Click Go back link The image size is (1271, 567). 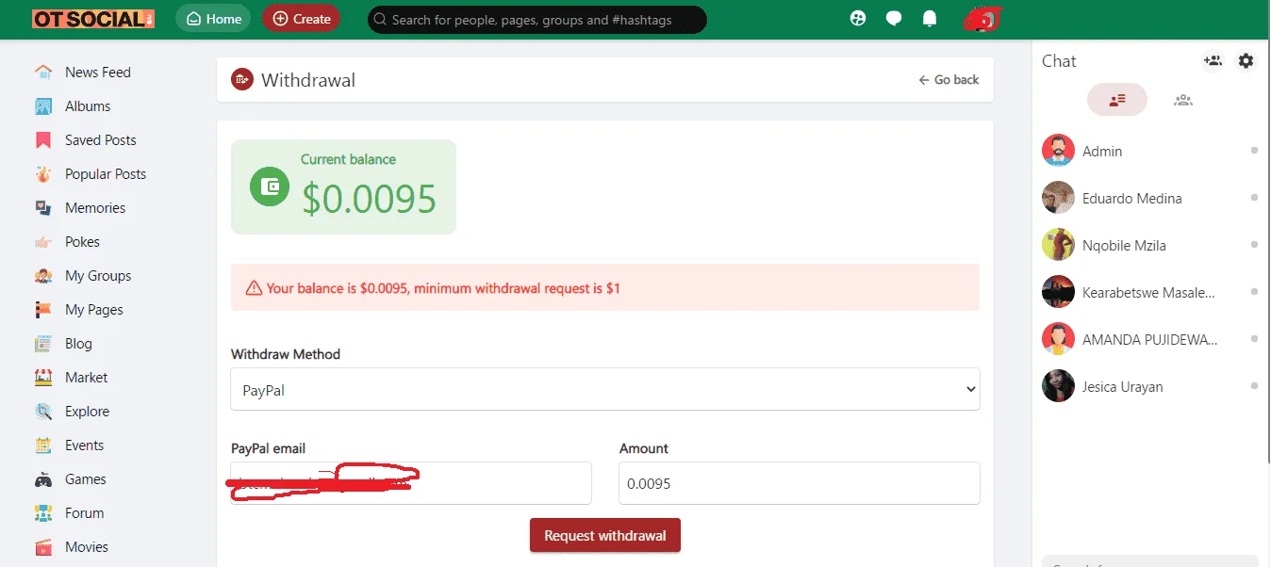tap(949, 80)
